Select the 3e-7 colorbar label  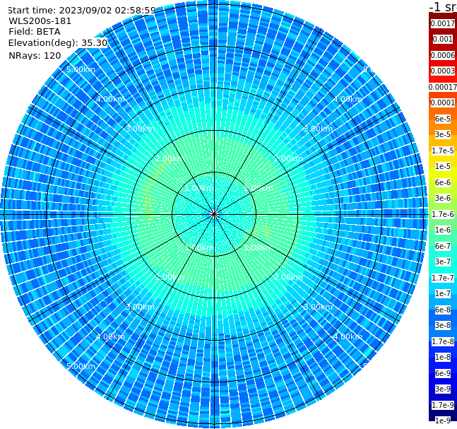[x=443, y=261]
